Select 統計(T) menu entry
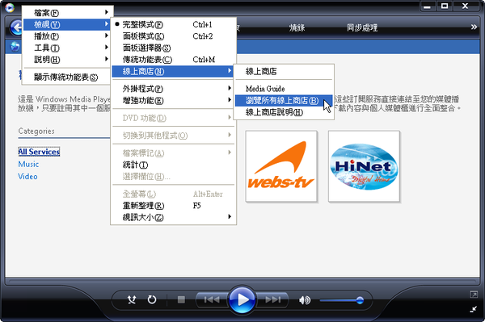 [173, 165]
